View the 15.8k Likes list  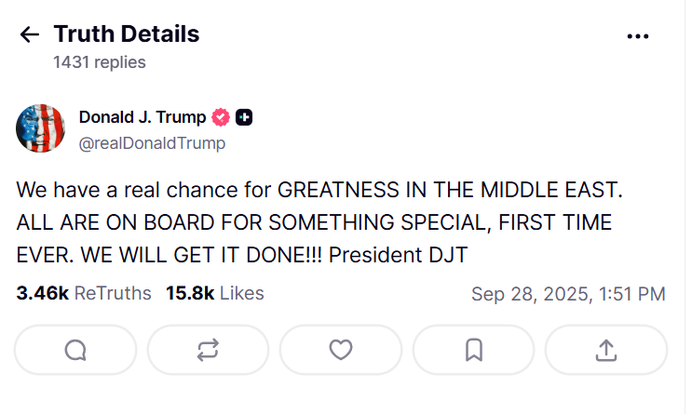214,293
